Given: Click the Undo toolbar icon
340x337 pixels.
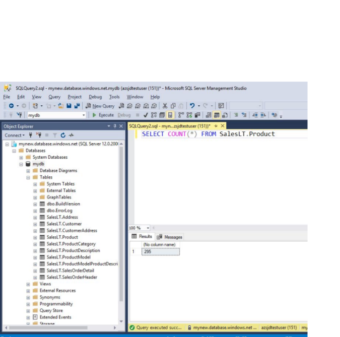Looking at the screenshot, I should point(192,106).
